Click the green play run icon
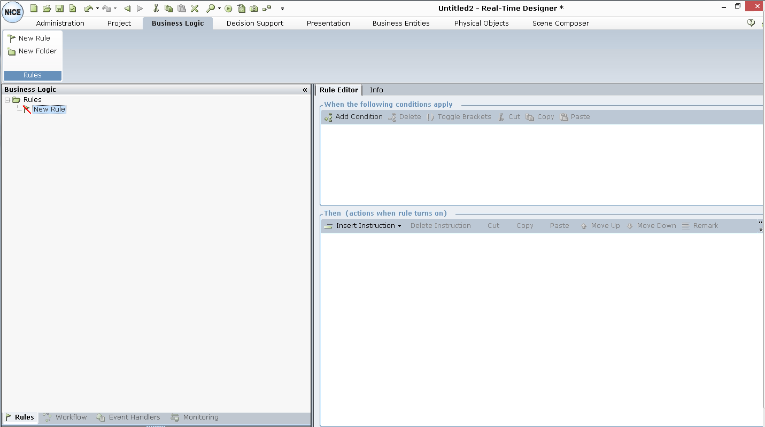Viewport: 765px width, 427px height. click(x=228, y=9)
